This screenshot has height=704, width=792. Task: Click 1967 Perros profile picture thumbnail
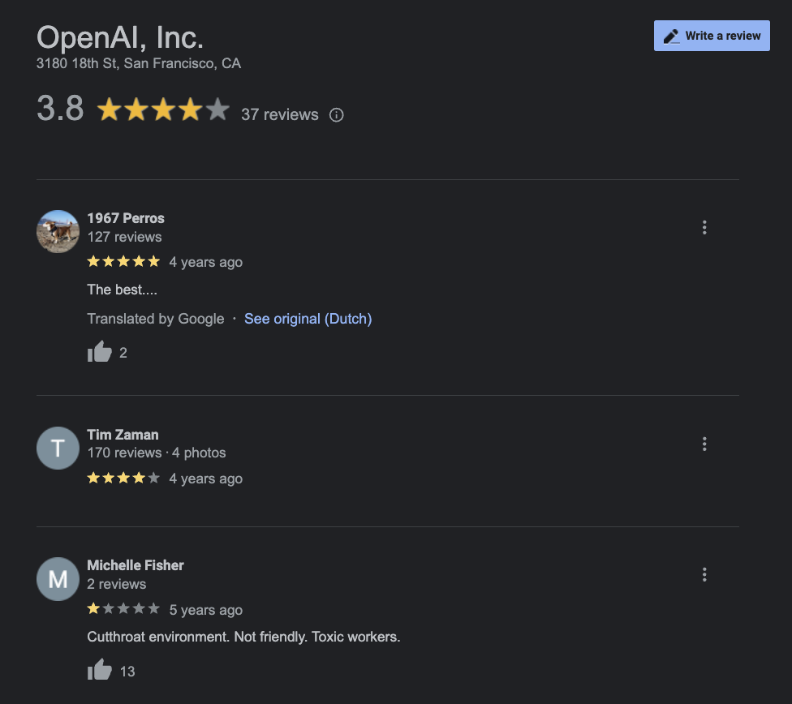coord(58,231)
